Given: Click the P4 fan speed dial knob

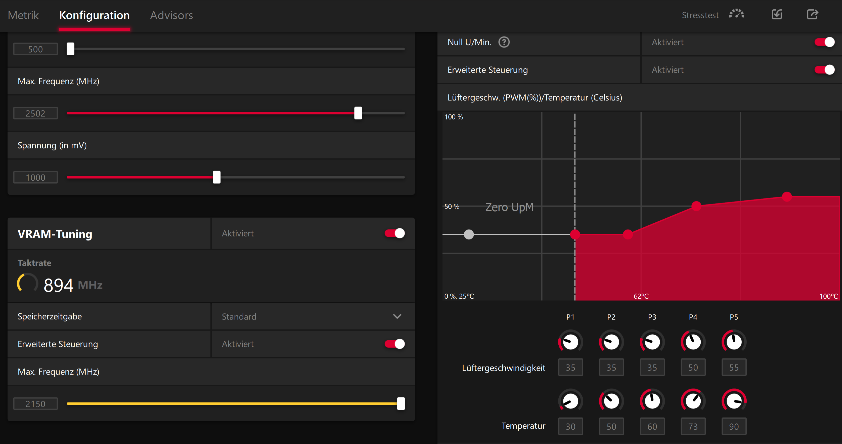Looking at the screenshot, I should click(693, 342).
